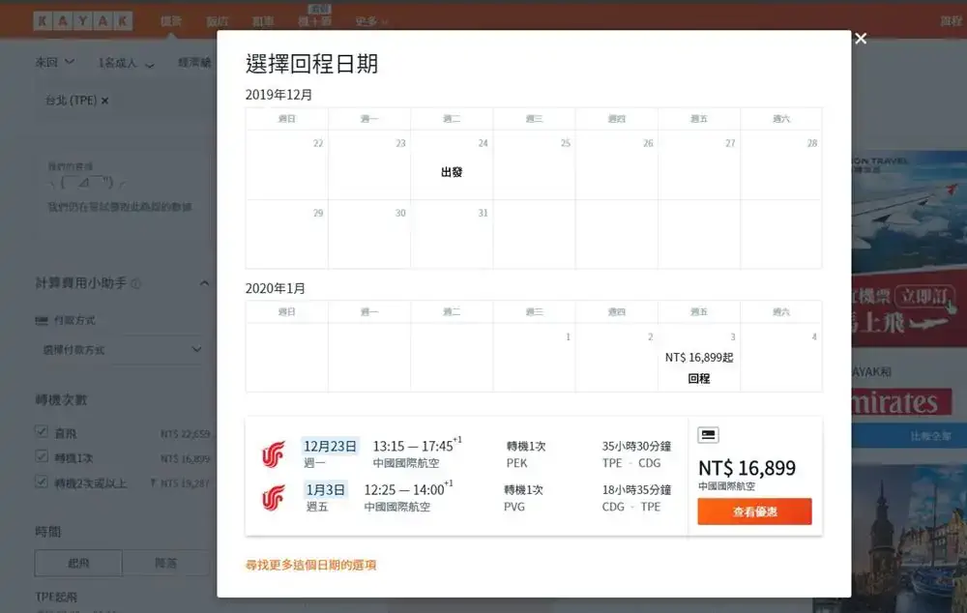Open the 來回 trip type dropdown

[54, 62]
